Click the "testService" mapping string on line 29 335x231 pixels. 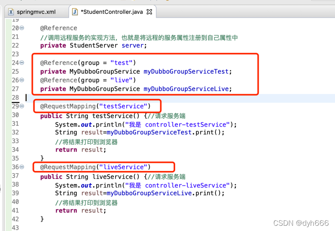123,106
